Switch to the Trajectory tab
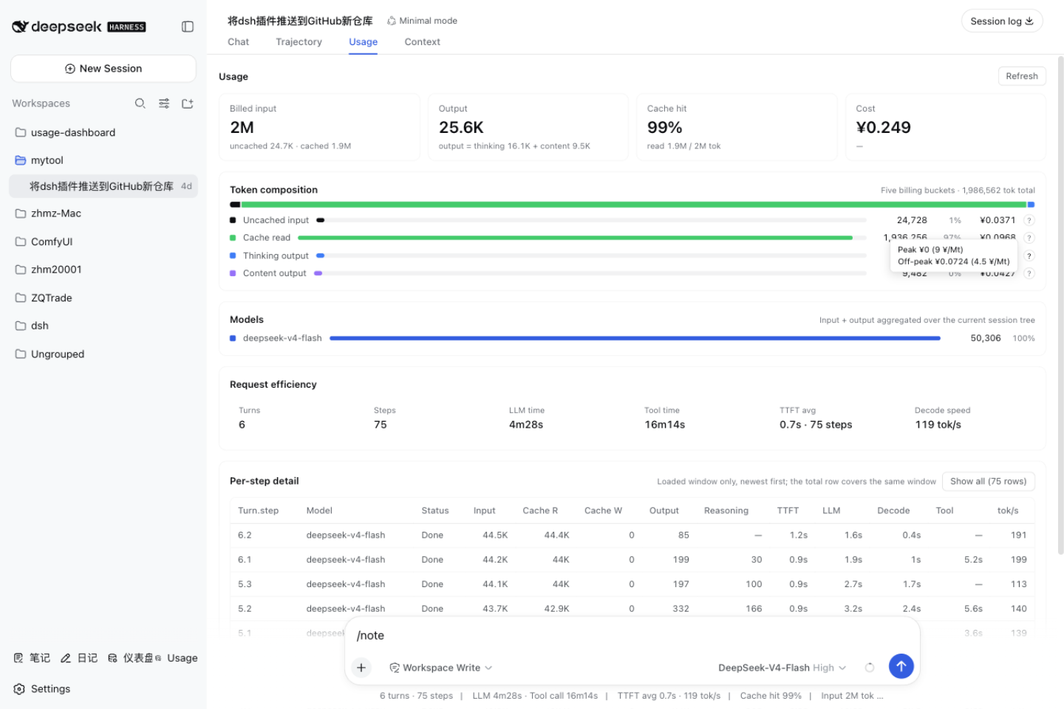Screen dimensions: 1064x709 [299, 42]
